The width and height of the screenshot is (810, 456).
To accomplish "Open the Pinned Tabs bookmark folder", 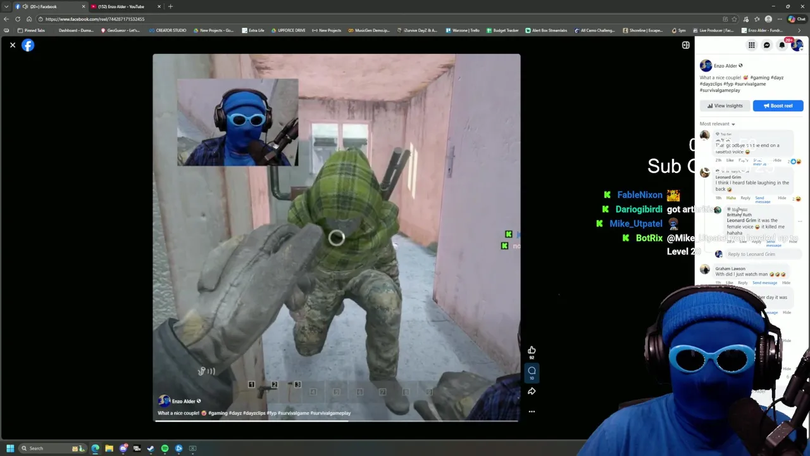I will 32,30.
